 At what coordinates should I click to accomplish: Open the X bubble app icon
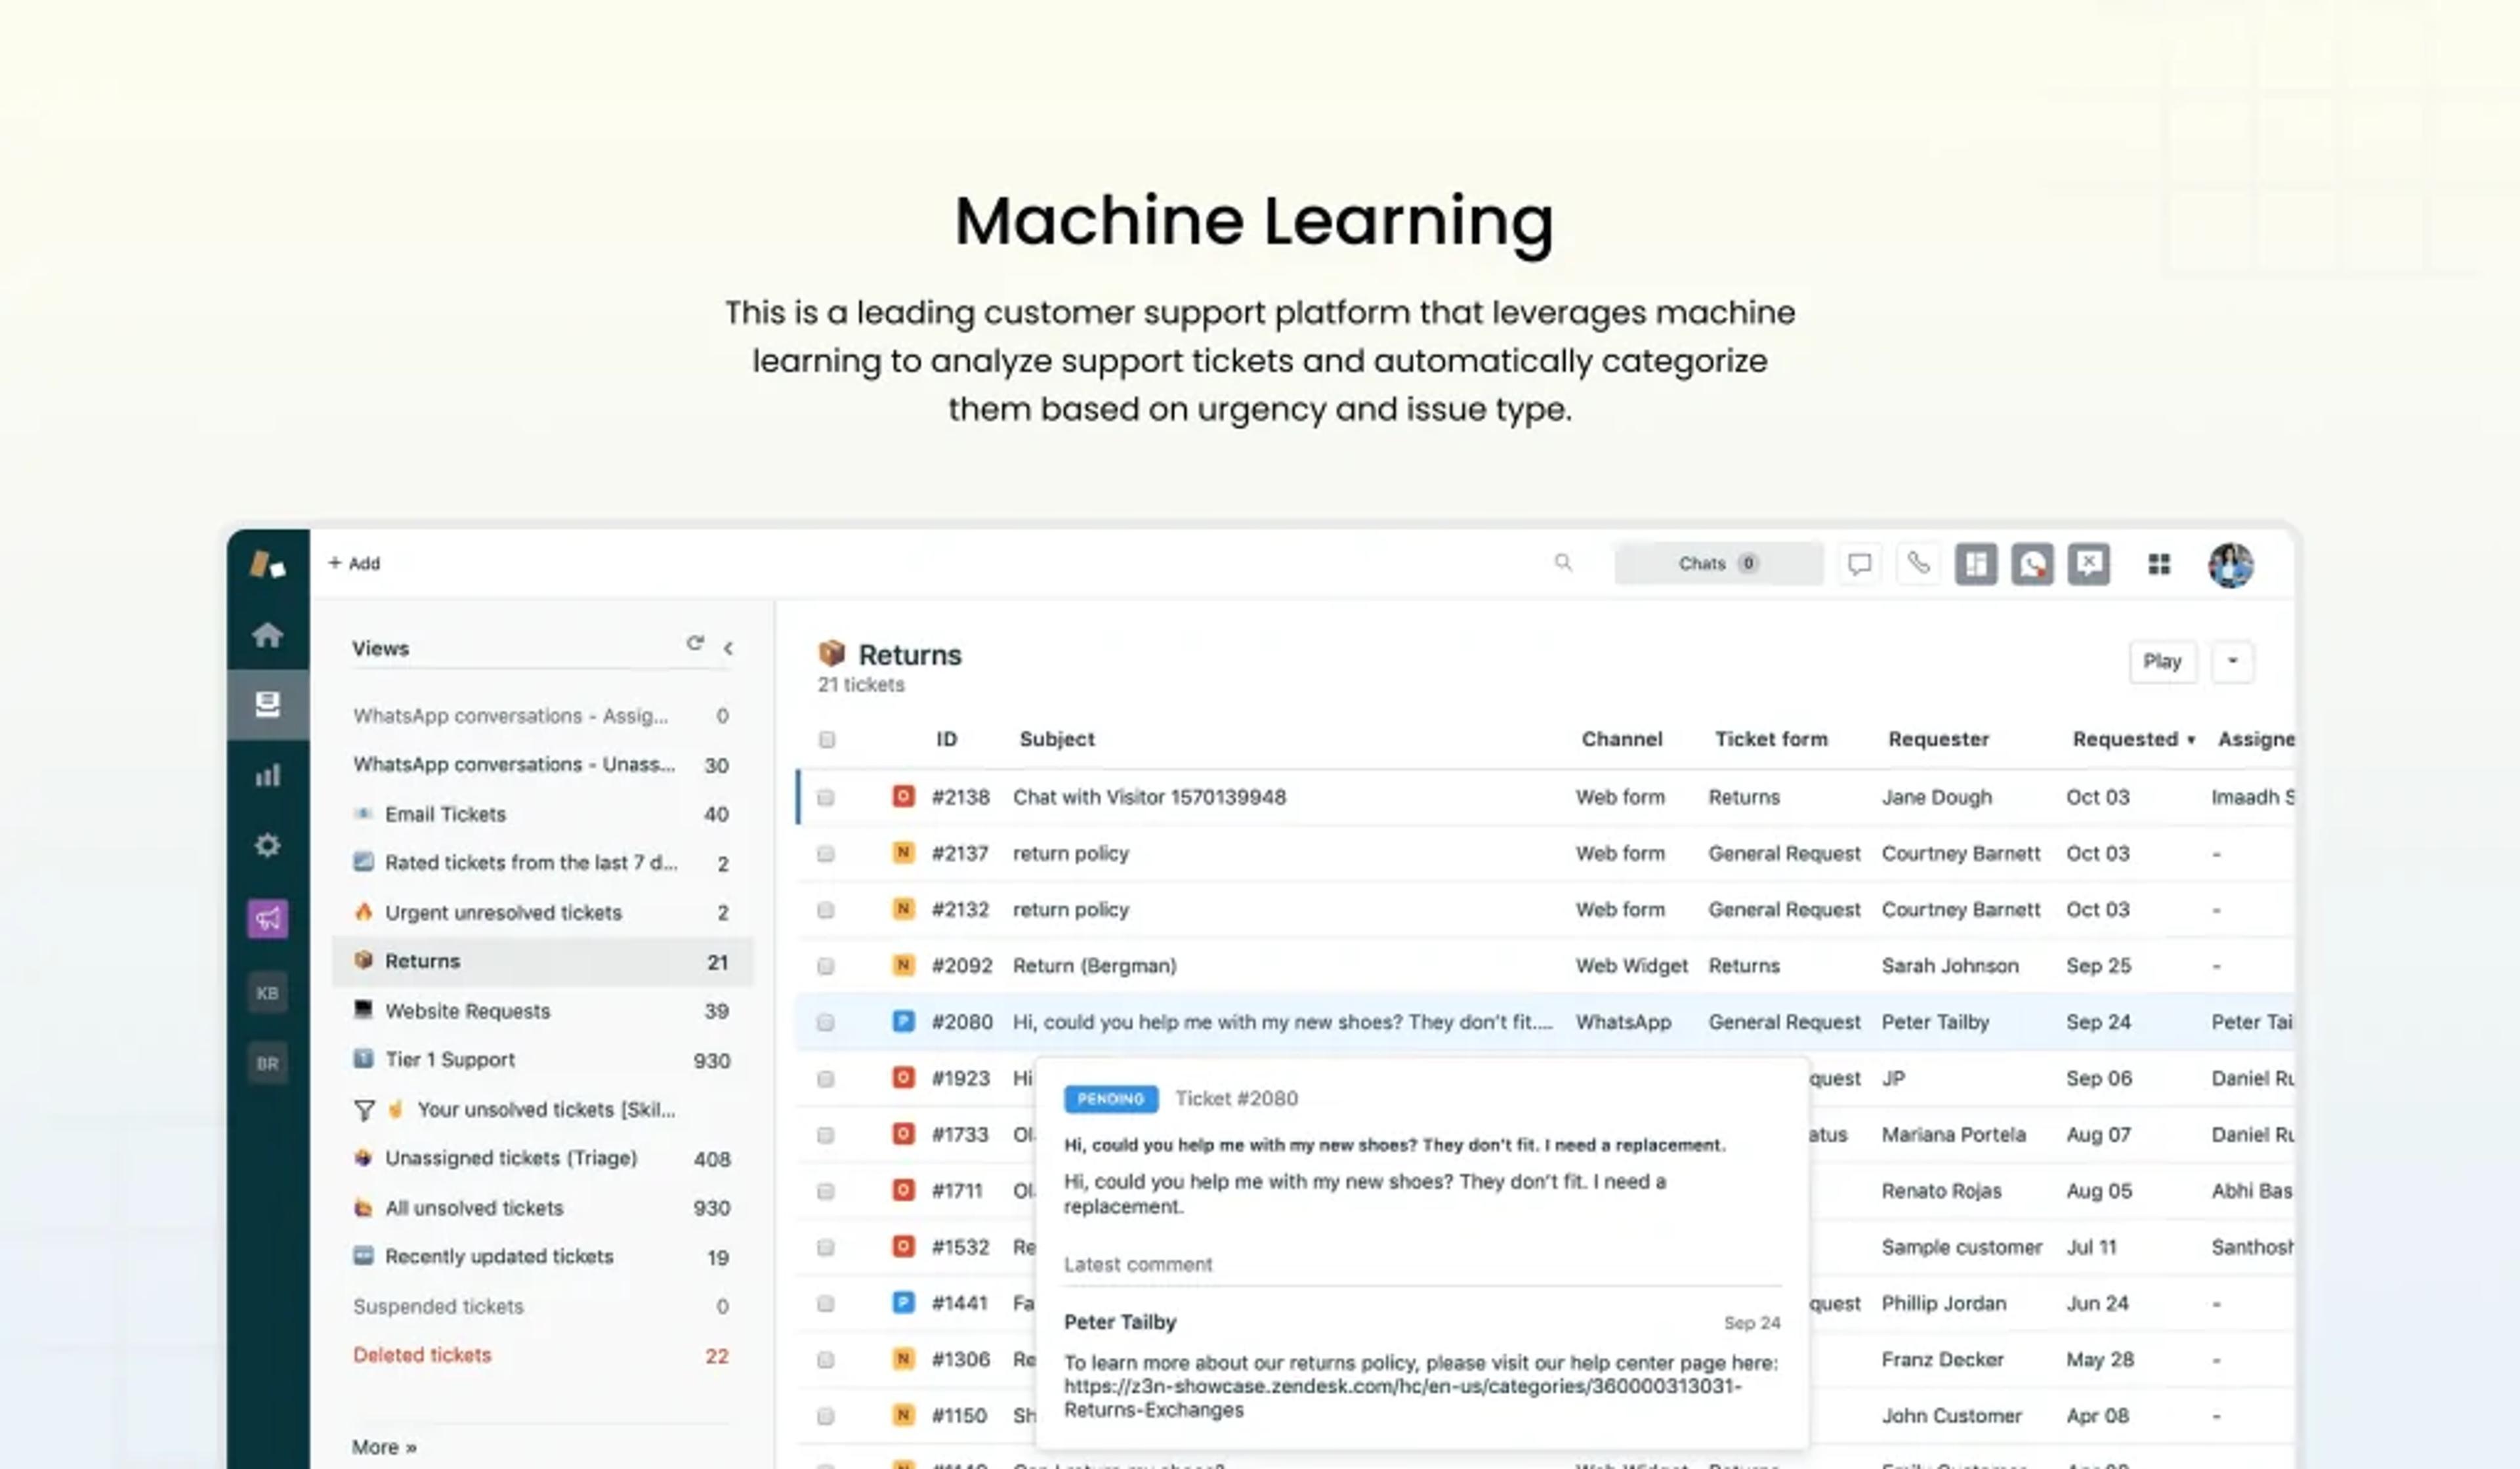point(2089,564)
